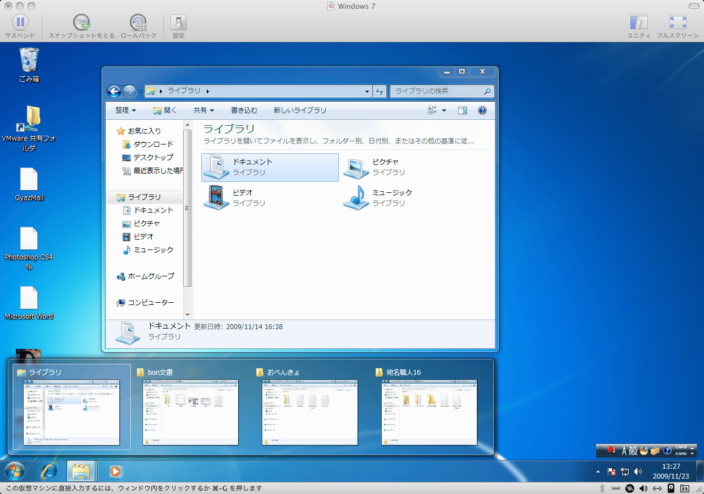
Task: Open recent pages dropdown beside nav arrows
Action: (141, 92)
